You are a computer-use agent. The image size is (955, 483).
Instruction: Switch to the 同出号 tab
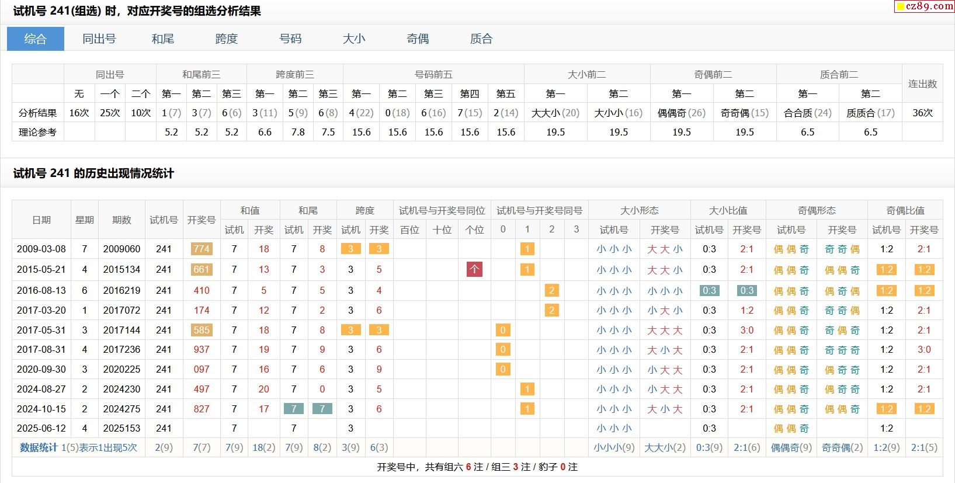[x=99, y=39]
